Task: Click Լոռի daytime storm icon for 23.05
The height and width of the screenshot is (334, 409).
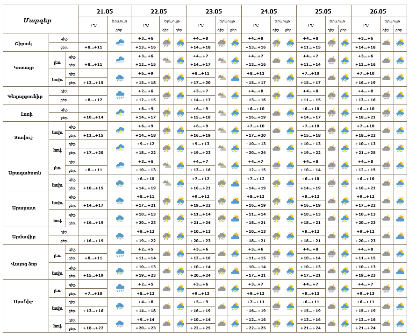Action: coord(235,113)
